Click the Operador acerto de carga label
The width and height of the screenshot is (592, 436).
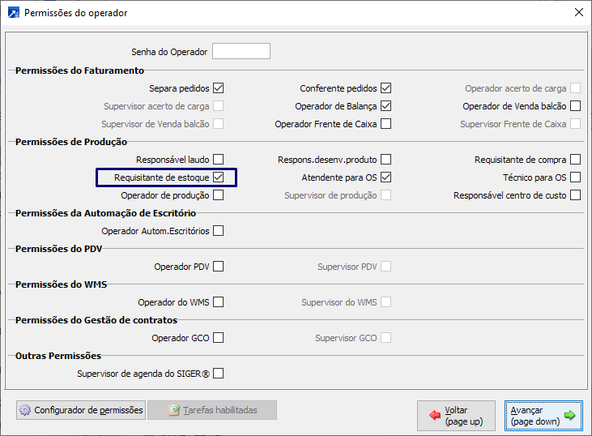click(x=516, y=88)
